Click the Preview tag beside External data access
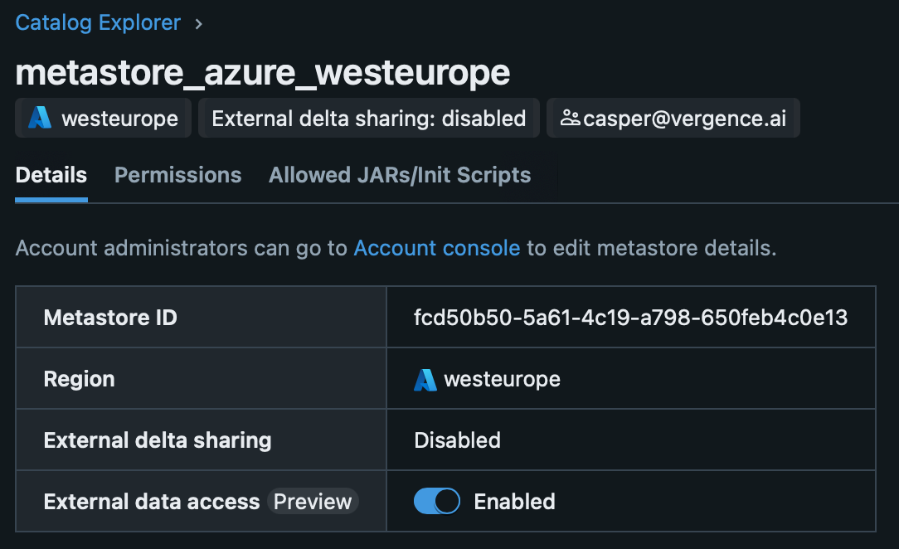The image size is (899, 549). coord(313,502)
